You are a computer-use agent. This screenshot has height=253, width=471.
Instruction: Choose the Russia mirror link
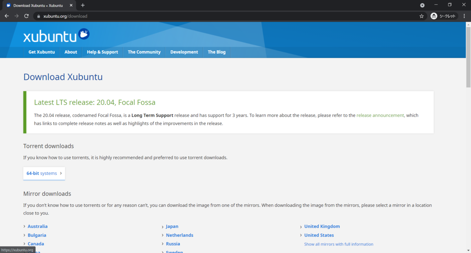pyautogui.click(x=173, y=244)
